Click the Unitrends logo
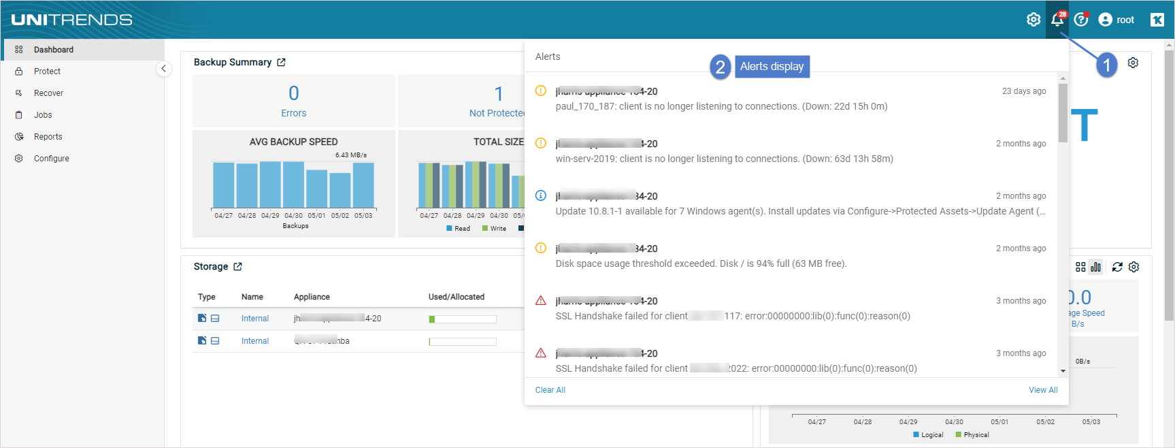Viewport: 1175px width, 448px height. (71, 20)
